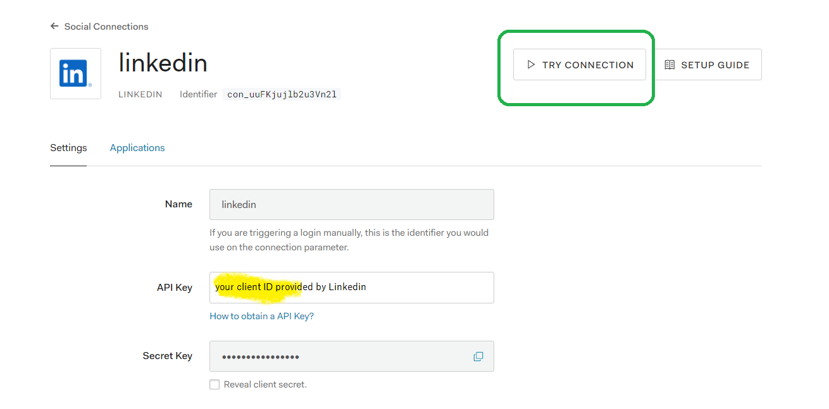Click inside the Name input field
Viewport: 829px width, 409px height.
tap(351, 204)
